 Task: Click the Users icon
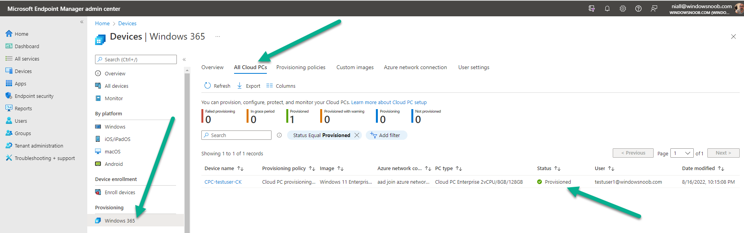pos(9,121)
